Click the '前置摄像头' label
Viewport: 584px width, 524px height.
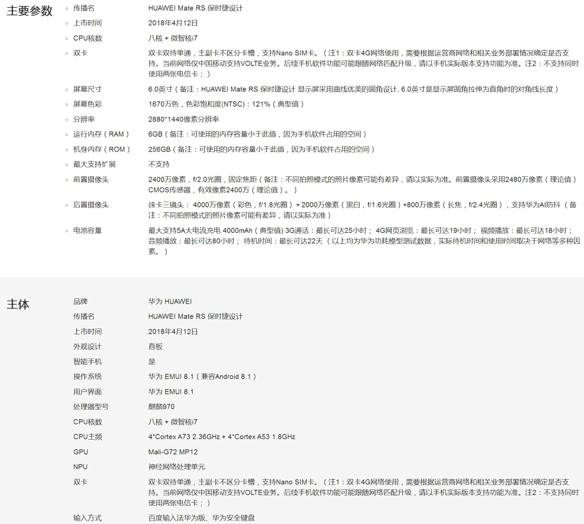click(91, 180)
